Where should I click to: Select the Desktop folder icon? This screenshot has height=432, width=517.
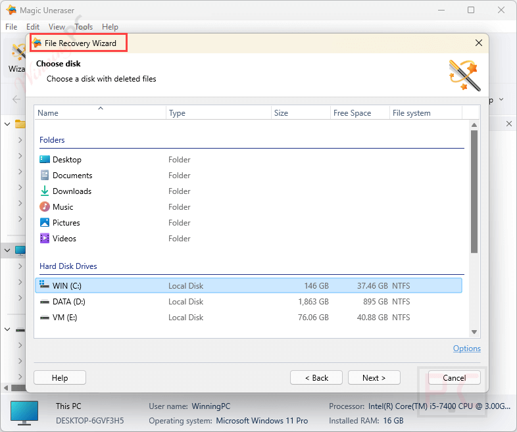click(45, 160)
